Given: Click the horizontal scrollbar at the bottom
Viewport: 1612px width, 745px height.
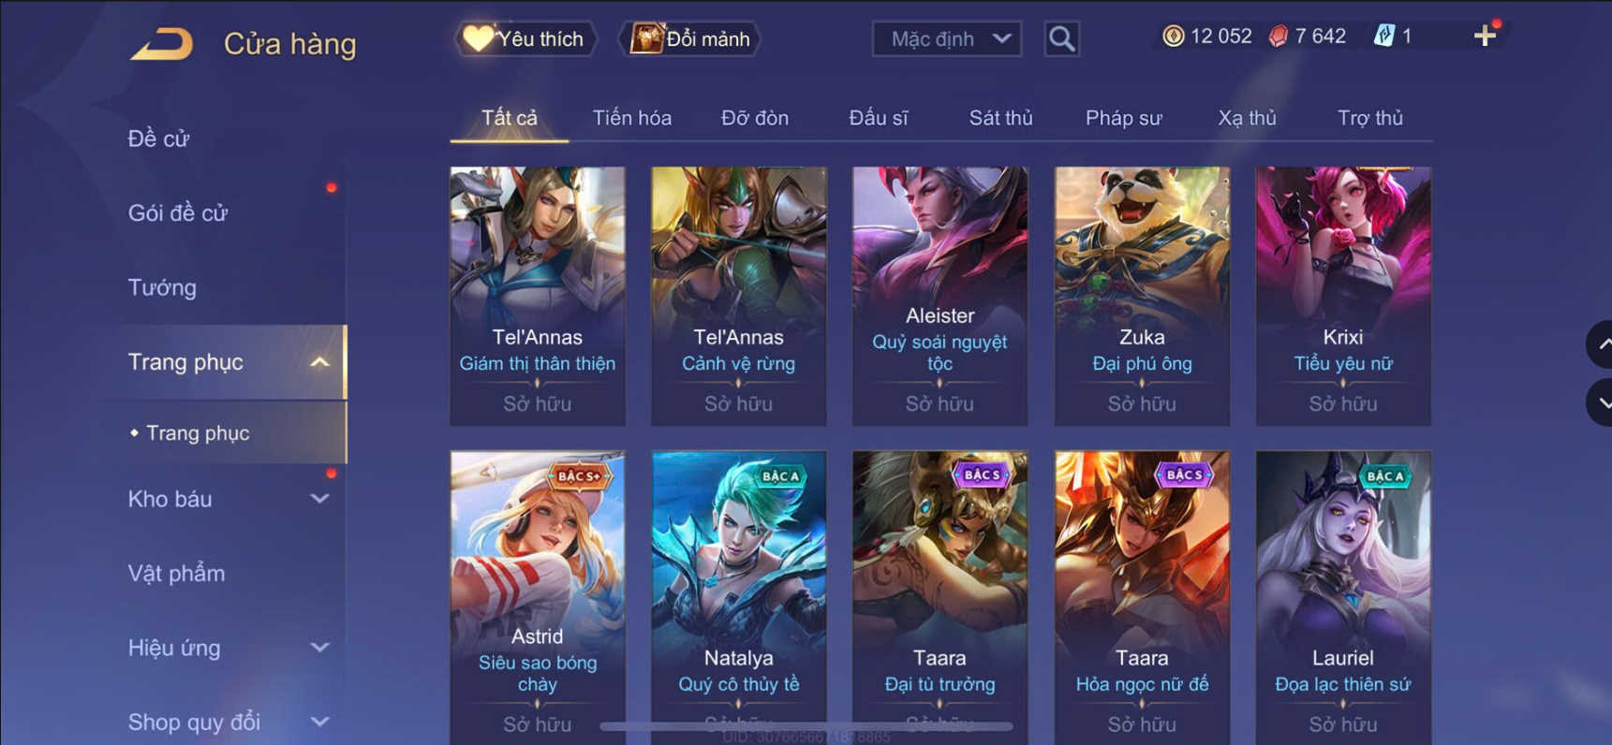Looking at the screenshot, I should click(806, 726).
